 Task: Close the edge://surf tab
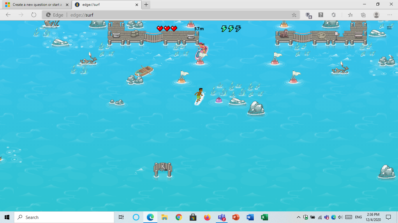coord(137,5)
